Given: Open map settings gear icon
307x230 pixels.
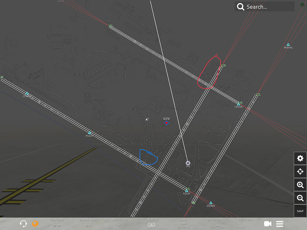Looking at the screenshot, I should [x=300, y=158].
